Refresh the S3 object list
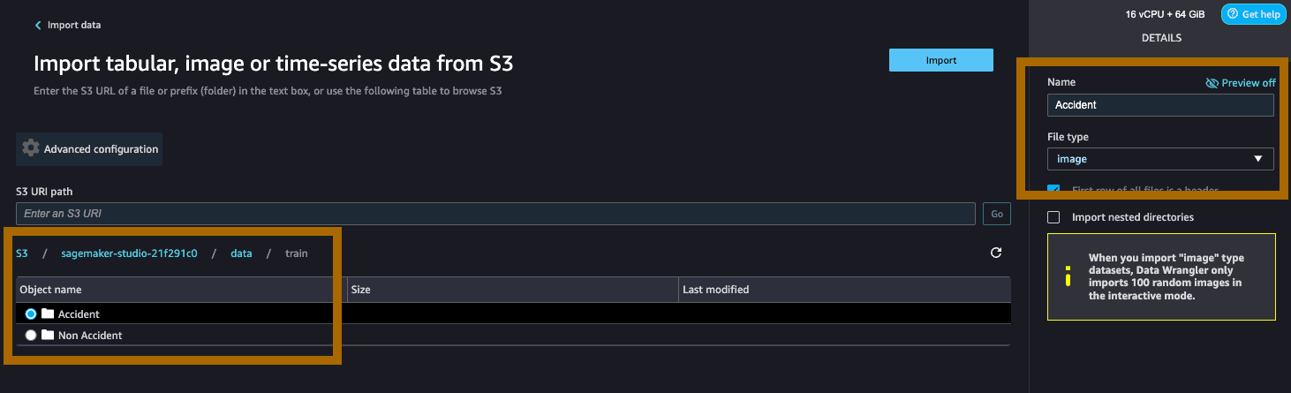This screenshot has width=1291, height=393. (996, 253)
